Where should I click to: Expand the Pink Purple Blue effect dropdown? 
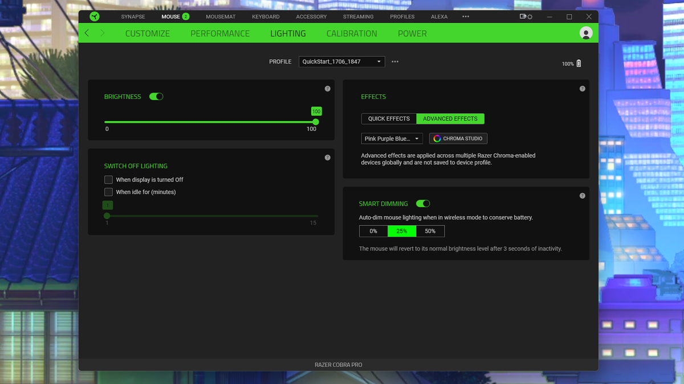[x=392, y=138]
